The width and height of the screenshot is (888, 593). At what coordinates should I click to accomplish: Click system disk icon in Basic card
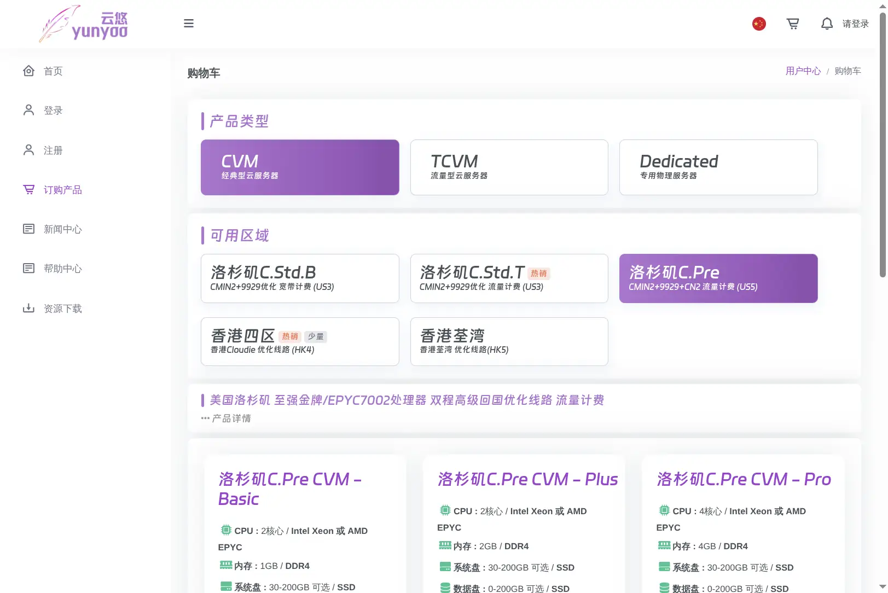click(x=226, y=586)
